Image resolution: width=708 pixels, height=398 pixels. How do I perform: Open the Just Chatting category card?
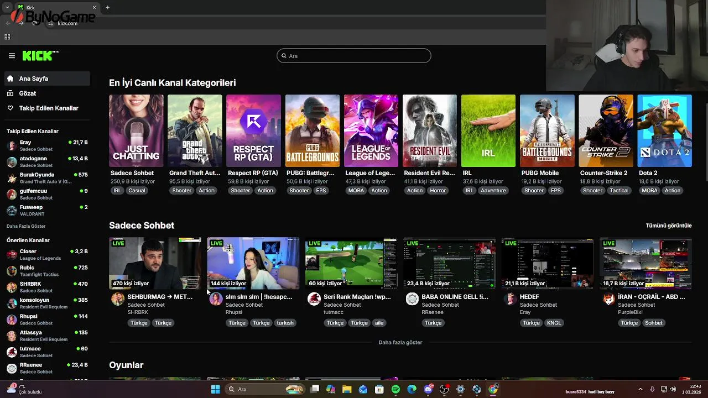(x=136, y=131)
